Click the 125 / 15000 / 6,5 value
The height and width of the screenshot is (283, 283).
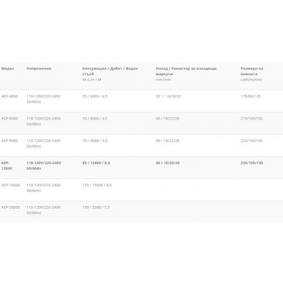coord(97,185)
